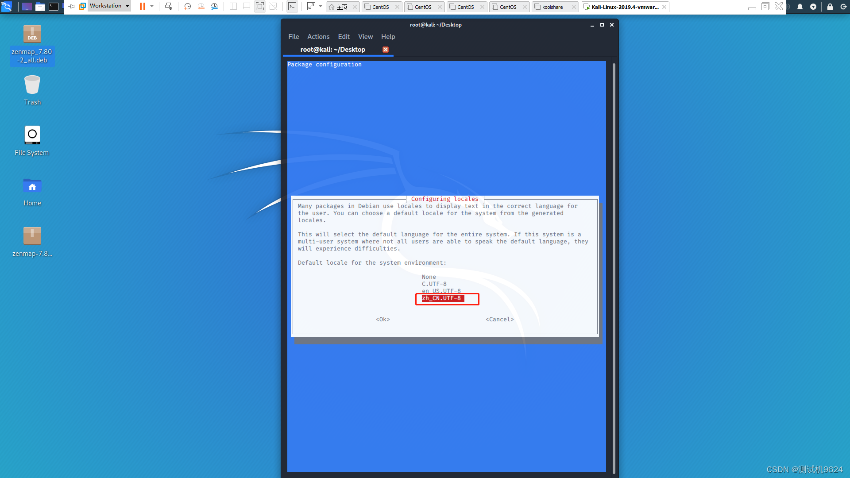Take a VM snapshot
850x478 pixels.
[187, 6]
